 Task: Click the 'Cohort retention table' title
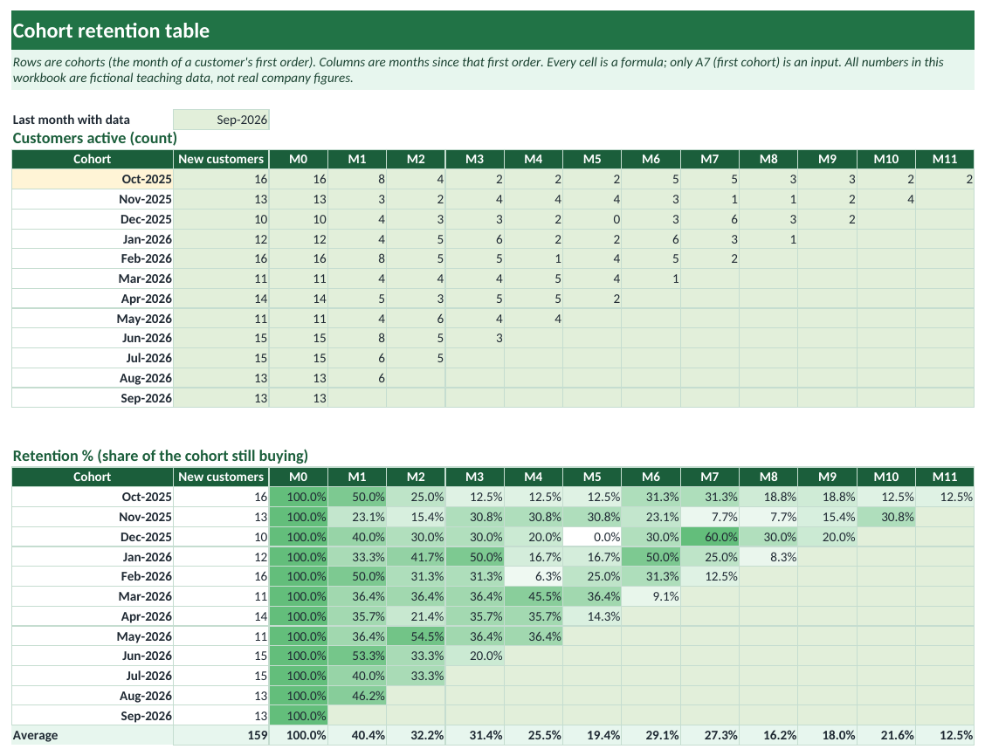111,31
